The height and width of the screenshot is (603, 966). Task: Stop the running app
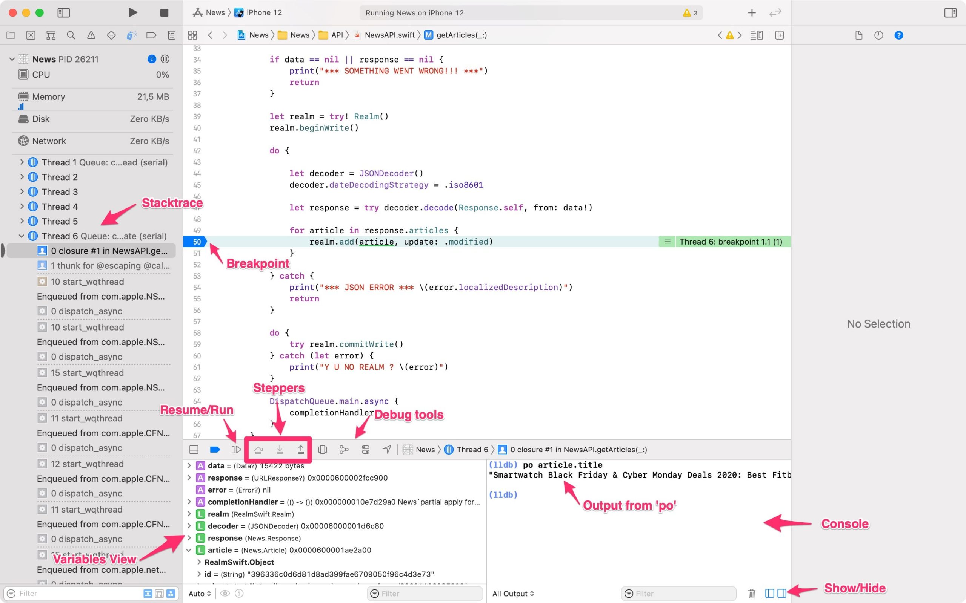(x=164, y=13)
